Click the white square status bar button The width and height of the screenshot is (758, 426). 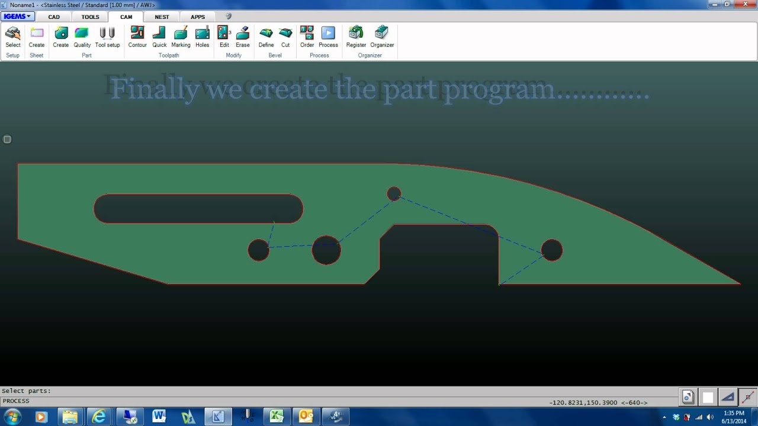[708, 397]
